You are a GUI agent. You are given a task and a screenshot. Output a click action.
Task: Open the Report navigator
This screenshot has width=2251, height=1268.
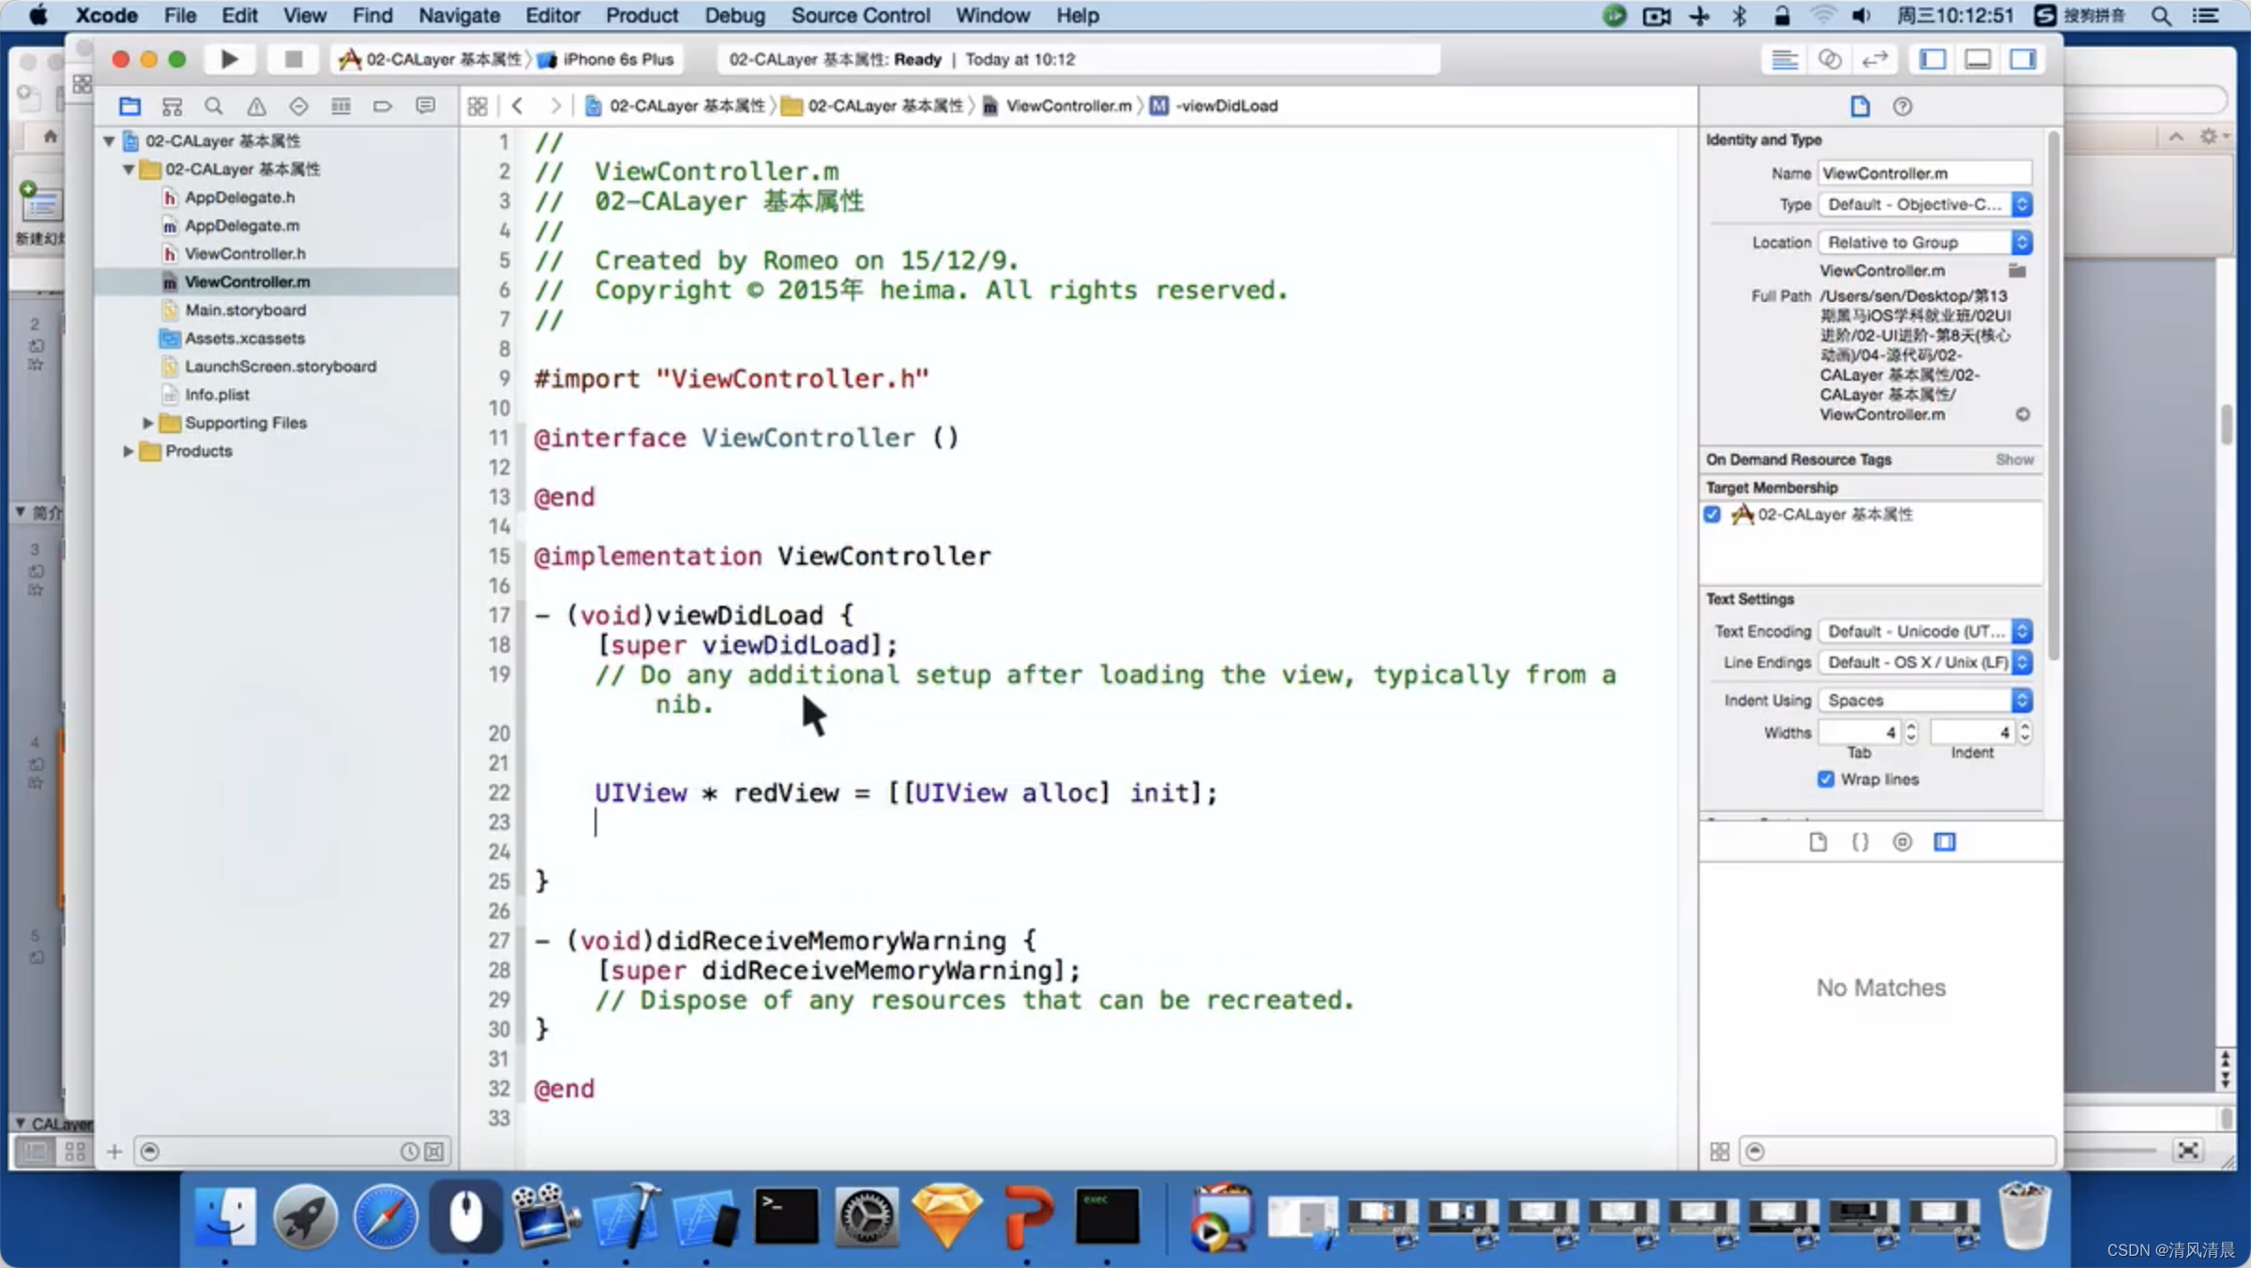point(426,106)
